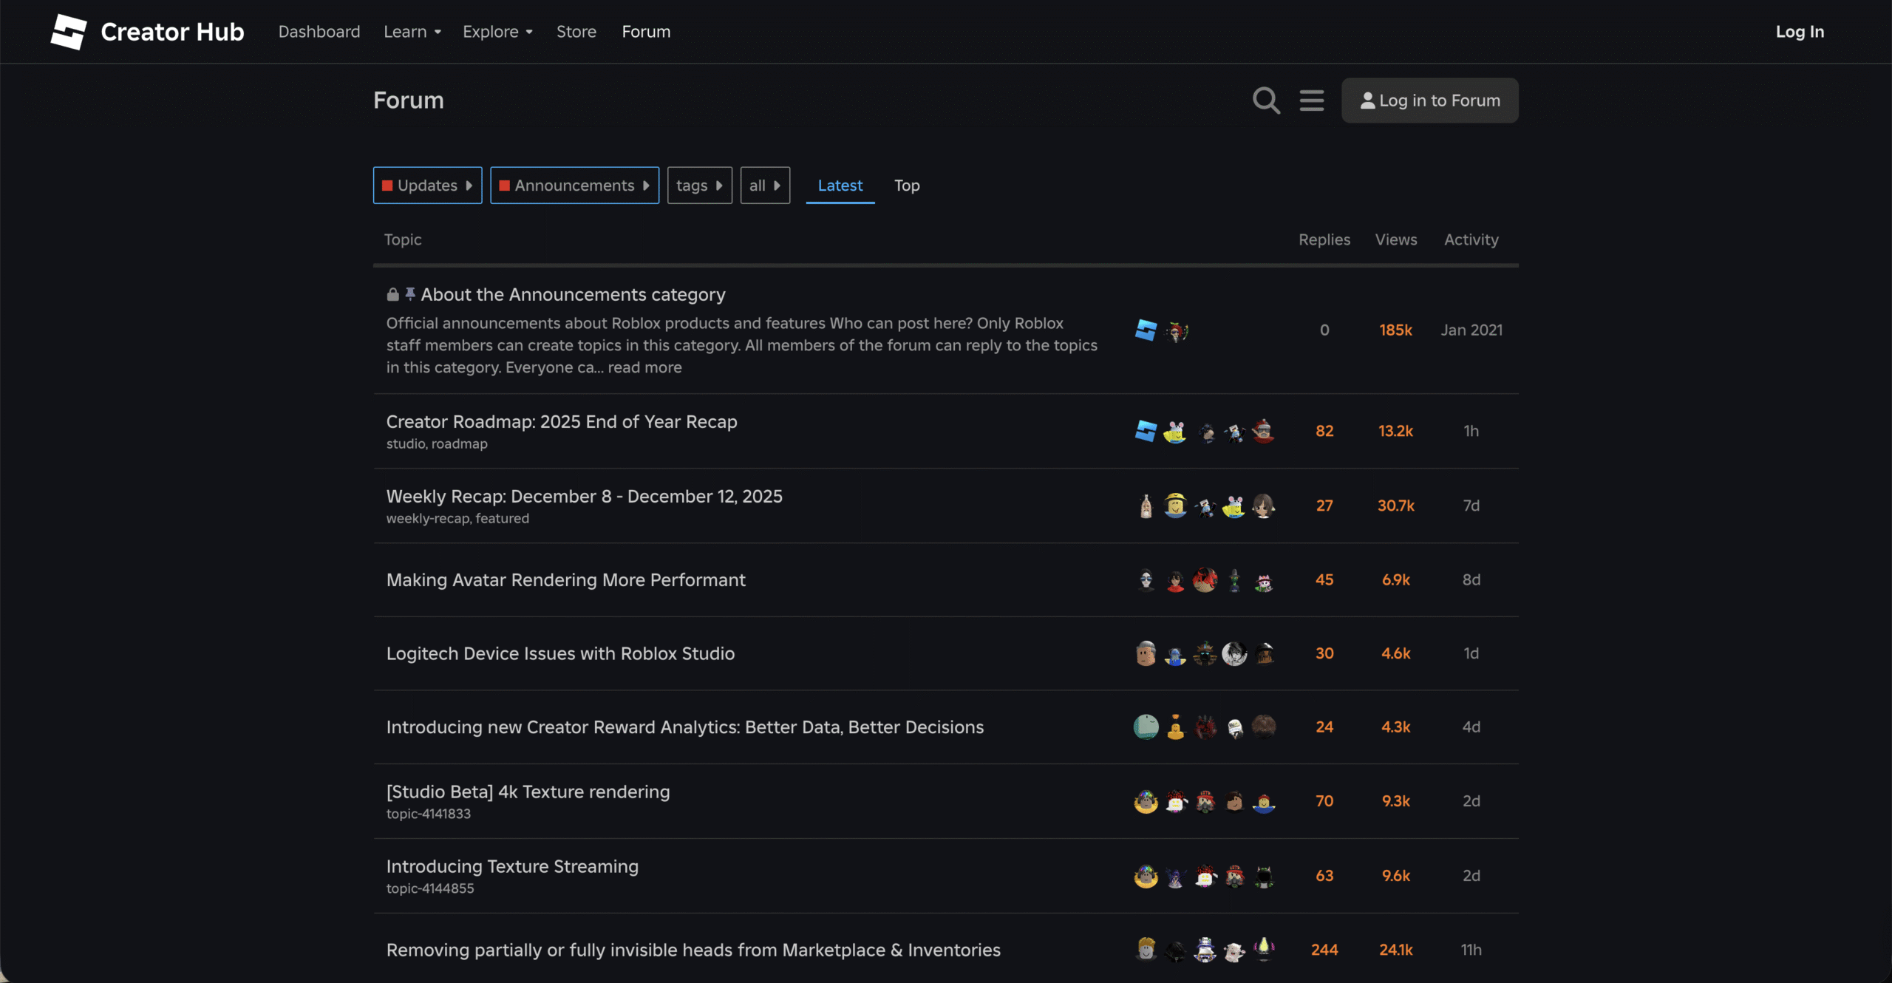This screenshot has width=1892, height=983.
Task: Open Weekly Recap: December 8 - December 12, 2025
Action: point(584,497)
